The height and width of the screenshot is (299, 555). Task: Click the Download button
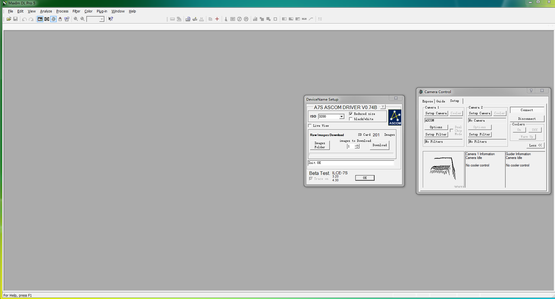point(379,145)
